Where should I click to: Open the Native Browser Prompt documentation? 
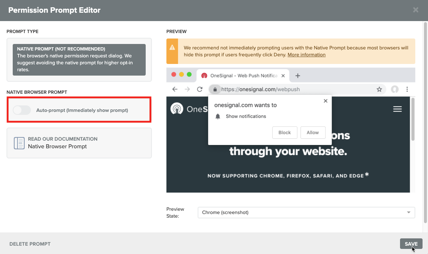click(79, 143)
